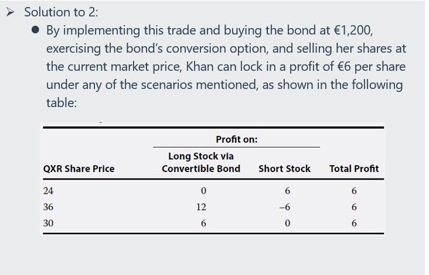Select the convertible bond profit value 12
The height and width of the screenshot is (275, 429).
[202, 207]
